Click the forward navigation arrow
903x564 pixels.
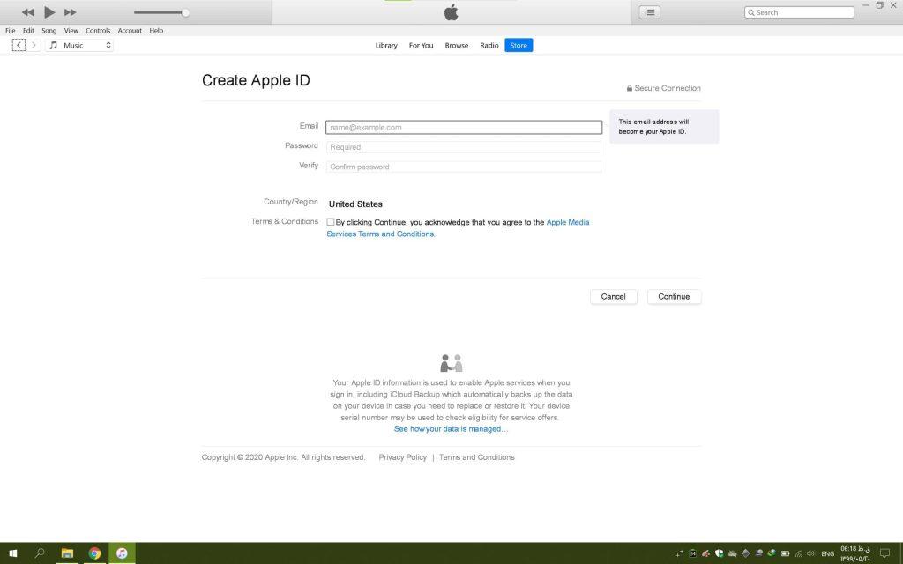(34, 45)
